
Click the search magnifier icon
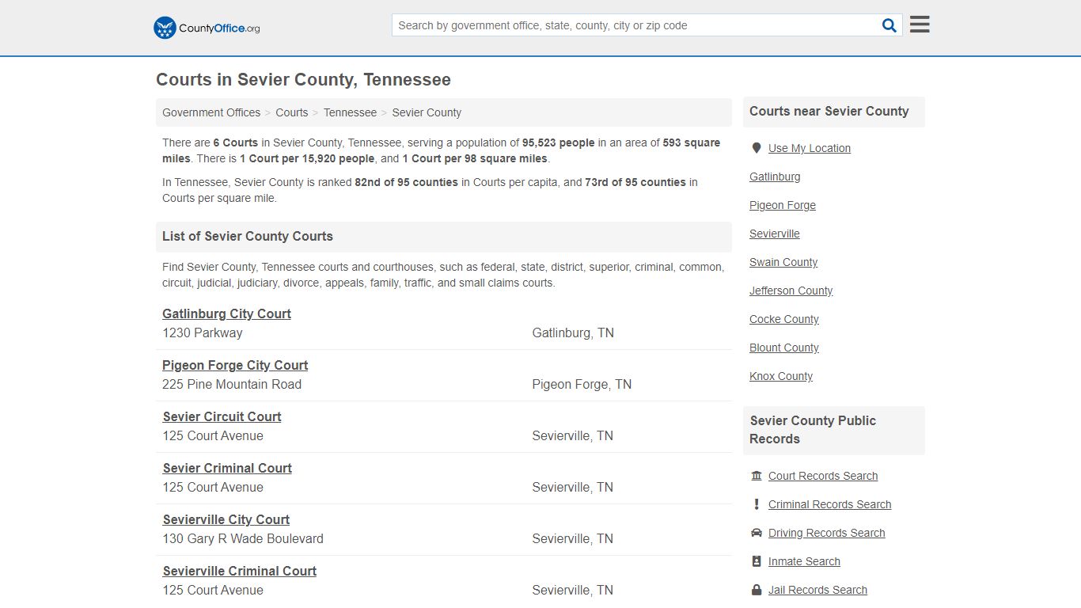[x=889, y=25]
